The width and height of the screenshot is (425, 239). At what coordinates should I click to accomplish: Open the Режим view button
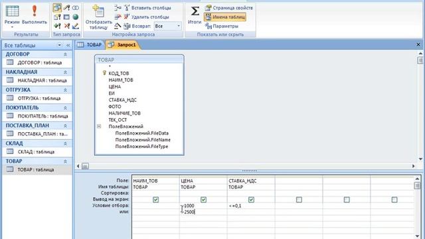(x=12, y=16)
